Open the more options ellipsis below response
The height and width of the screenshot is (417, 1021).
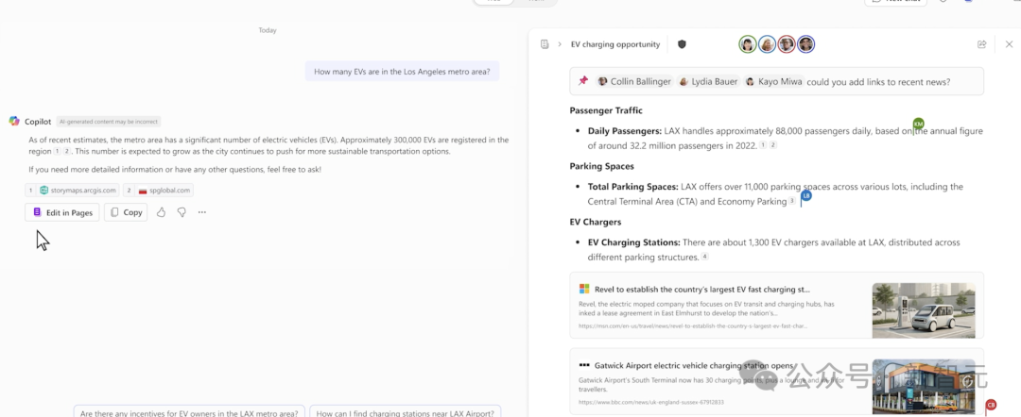tap(202, 212)
